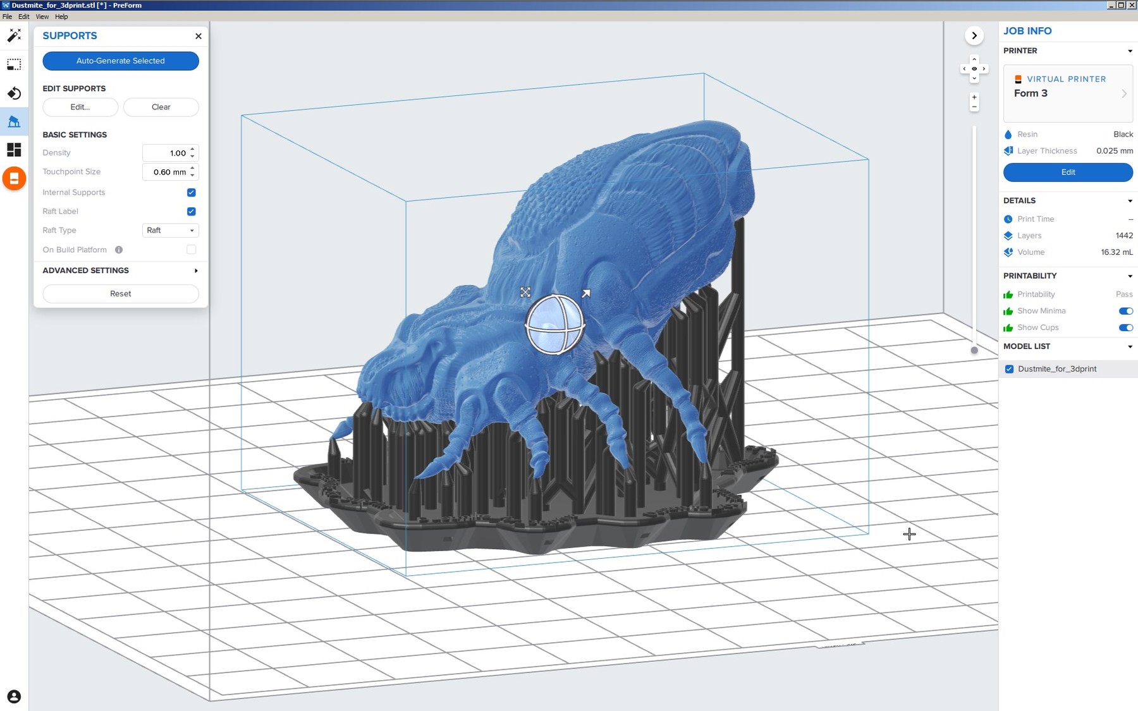Click the model rotation sphere manipulator
Viewport: 1138px width, 711px height.
point(555,325)
